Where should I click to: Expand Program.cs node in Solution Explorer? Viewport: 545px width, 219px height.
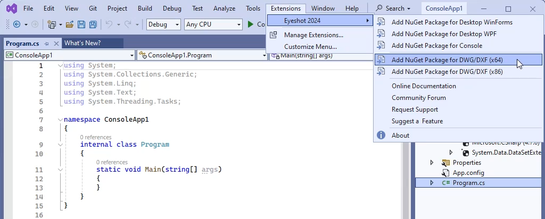tap(432, 183)
